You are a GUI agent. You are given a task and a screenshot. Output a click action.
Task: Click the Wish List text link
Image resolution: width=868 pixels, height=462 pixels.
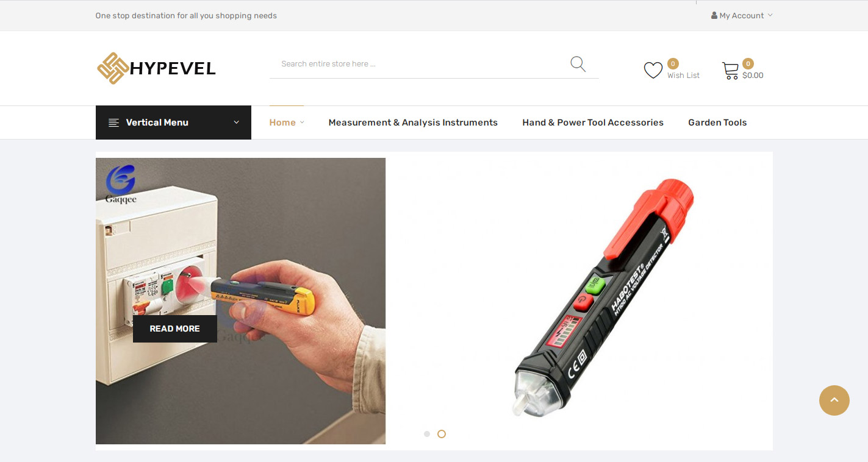point(683,76)
